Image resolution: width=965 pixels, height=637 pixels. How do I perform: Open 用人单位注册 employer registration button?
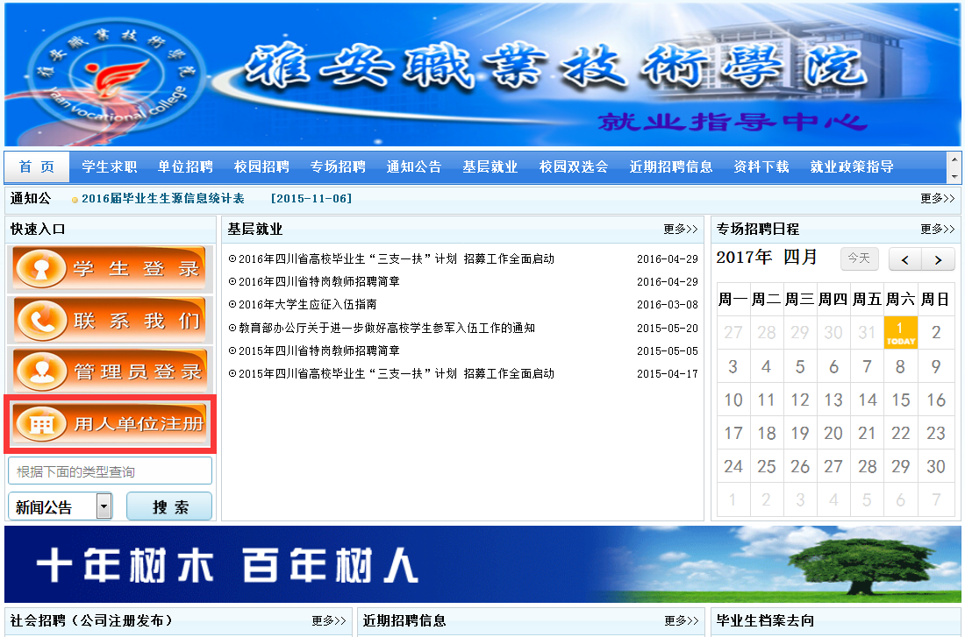[110, 423]
